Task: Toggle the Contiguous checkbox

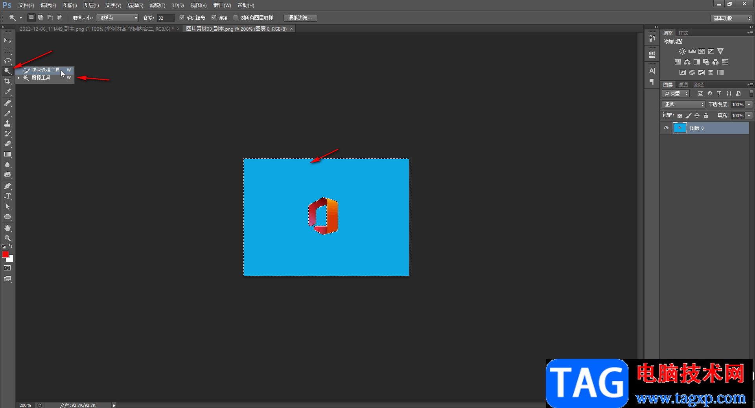Action: (214, 18)
